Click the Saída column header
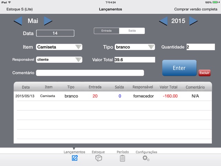This screenshot has height=166, width=221. click(x=119, y=87)
